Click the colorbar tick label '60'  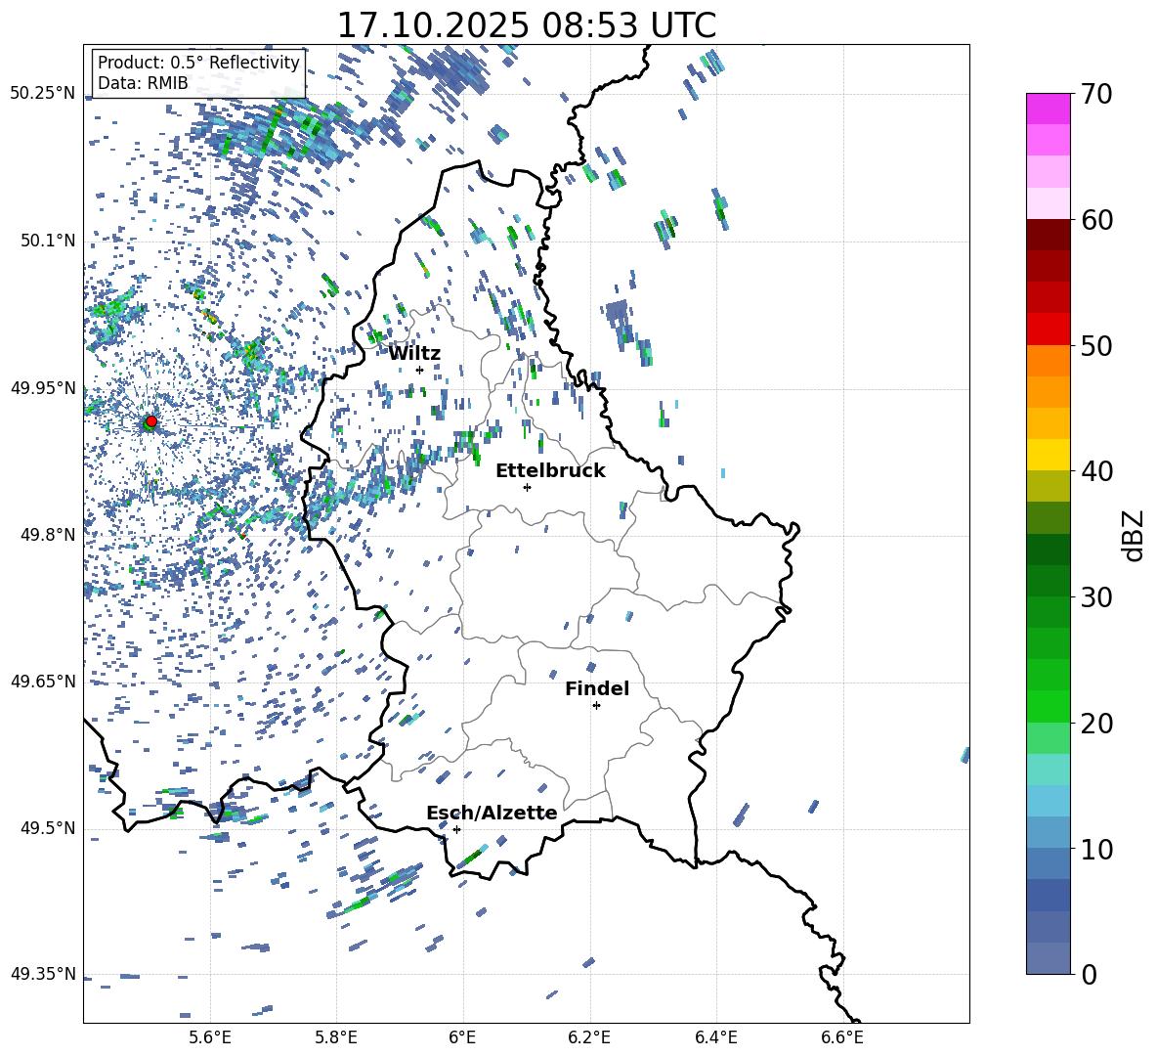[1096, 220]
